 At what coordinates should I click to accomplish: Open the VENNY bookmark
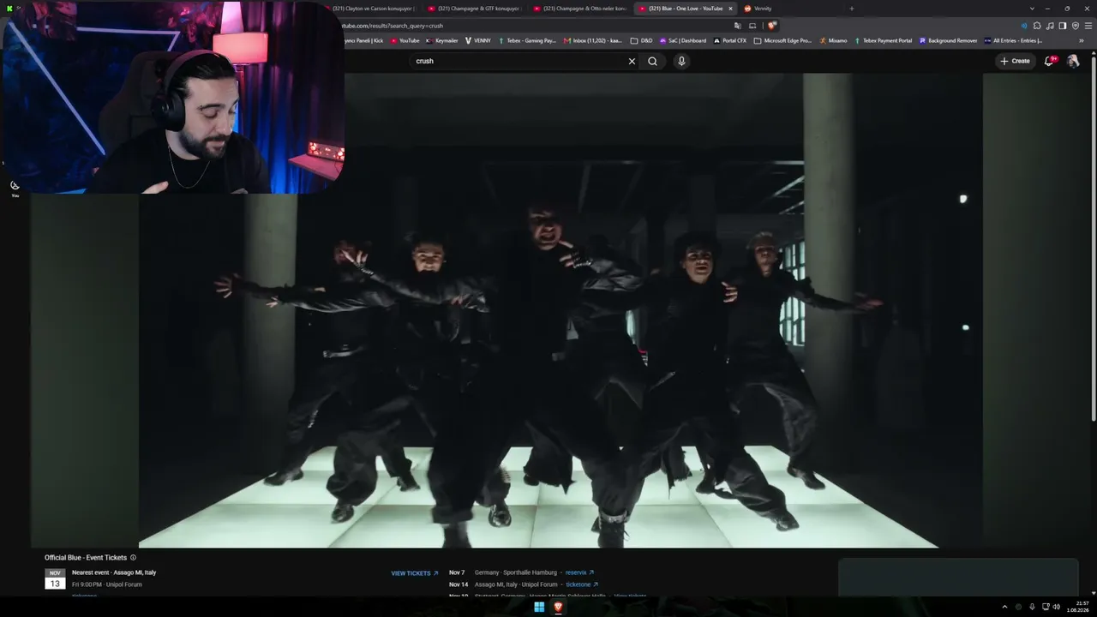point(478,40)
